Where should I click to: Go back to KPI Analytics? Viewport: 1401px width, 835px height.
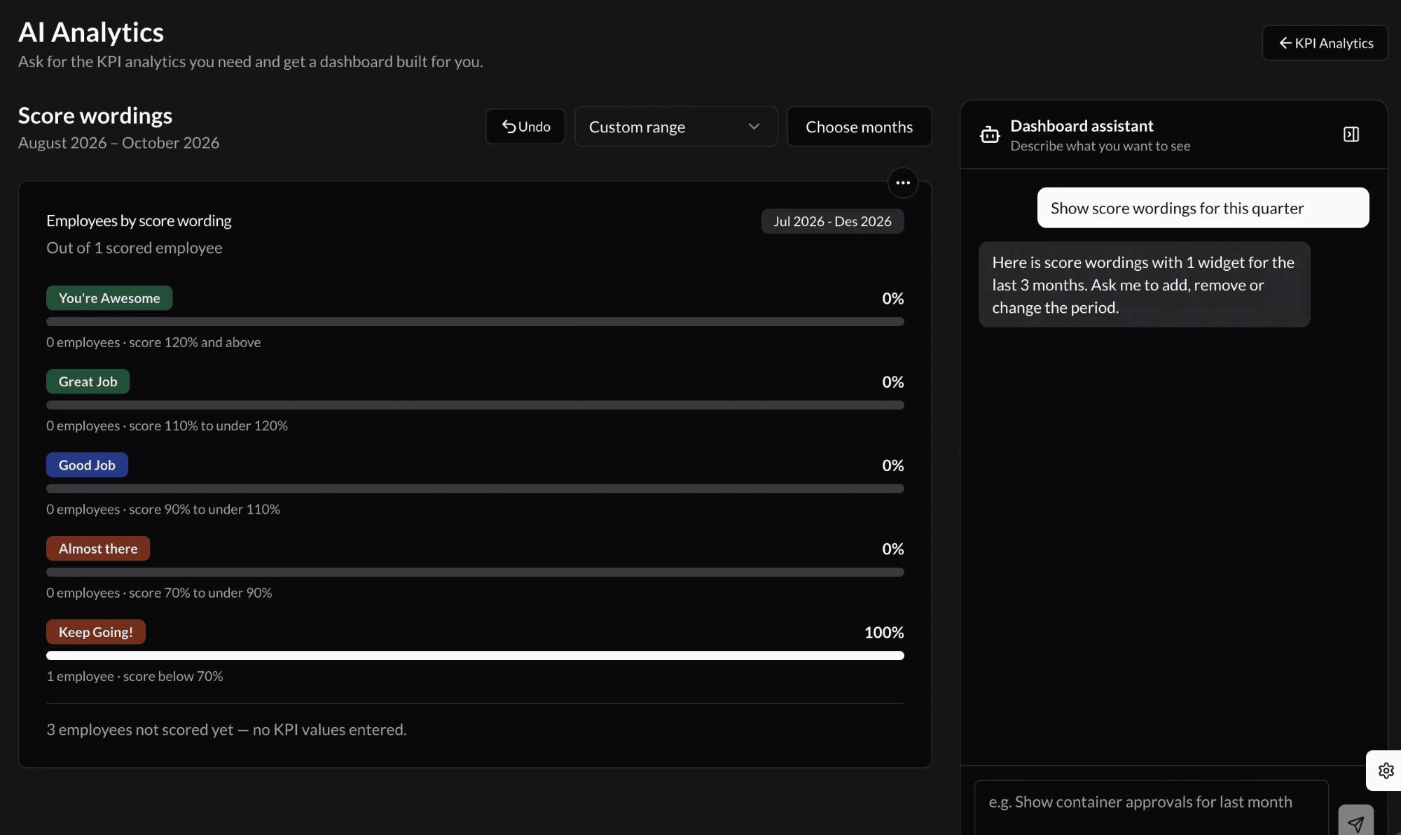[x=1325, y=43]
